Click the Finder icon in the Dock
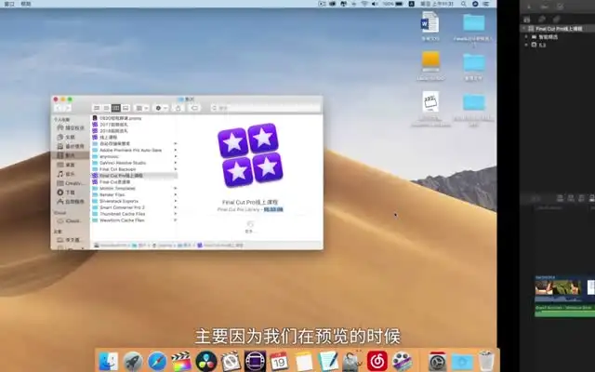595x372 pixels. (x=108, y=360)
